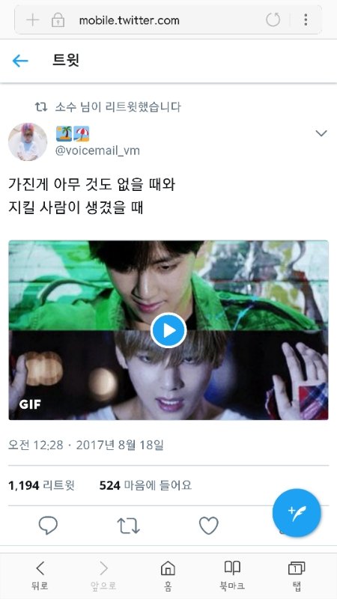Open the reply speech bubble icon
Screen dimensions: 337x599
(x=48, y=526)
